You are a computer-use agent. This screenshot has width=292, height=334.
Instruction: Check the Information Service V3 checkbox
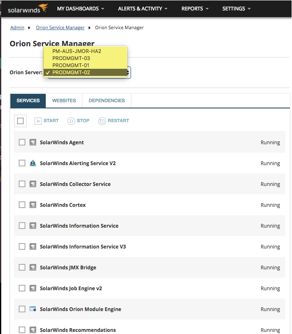pos(22,246)
